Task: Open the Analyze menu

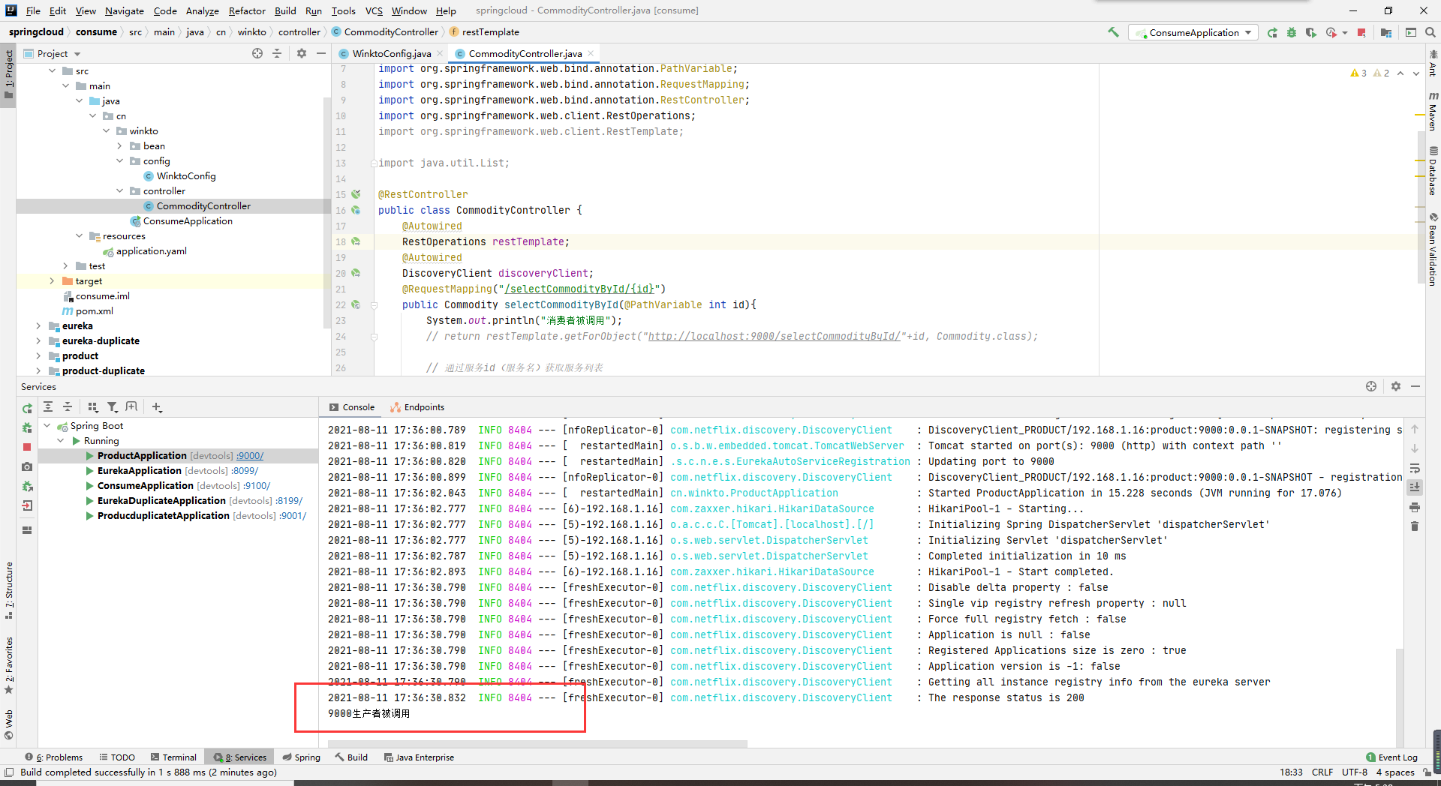Action: coord(202,10)
